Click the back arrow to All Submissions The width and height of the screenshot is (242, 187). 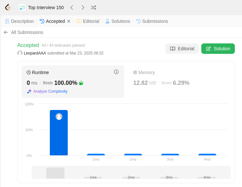[x=6, y=32]
